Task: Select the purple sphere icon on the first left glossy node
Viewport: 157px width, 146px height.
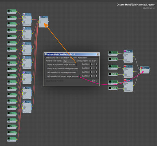Action: pos(24,15)
